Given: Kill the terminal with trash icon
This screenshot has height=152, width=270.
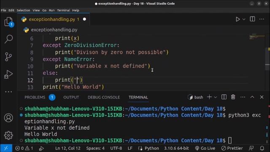Looking at the screenshot, I should coord(233,97).
